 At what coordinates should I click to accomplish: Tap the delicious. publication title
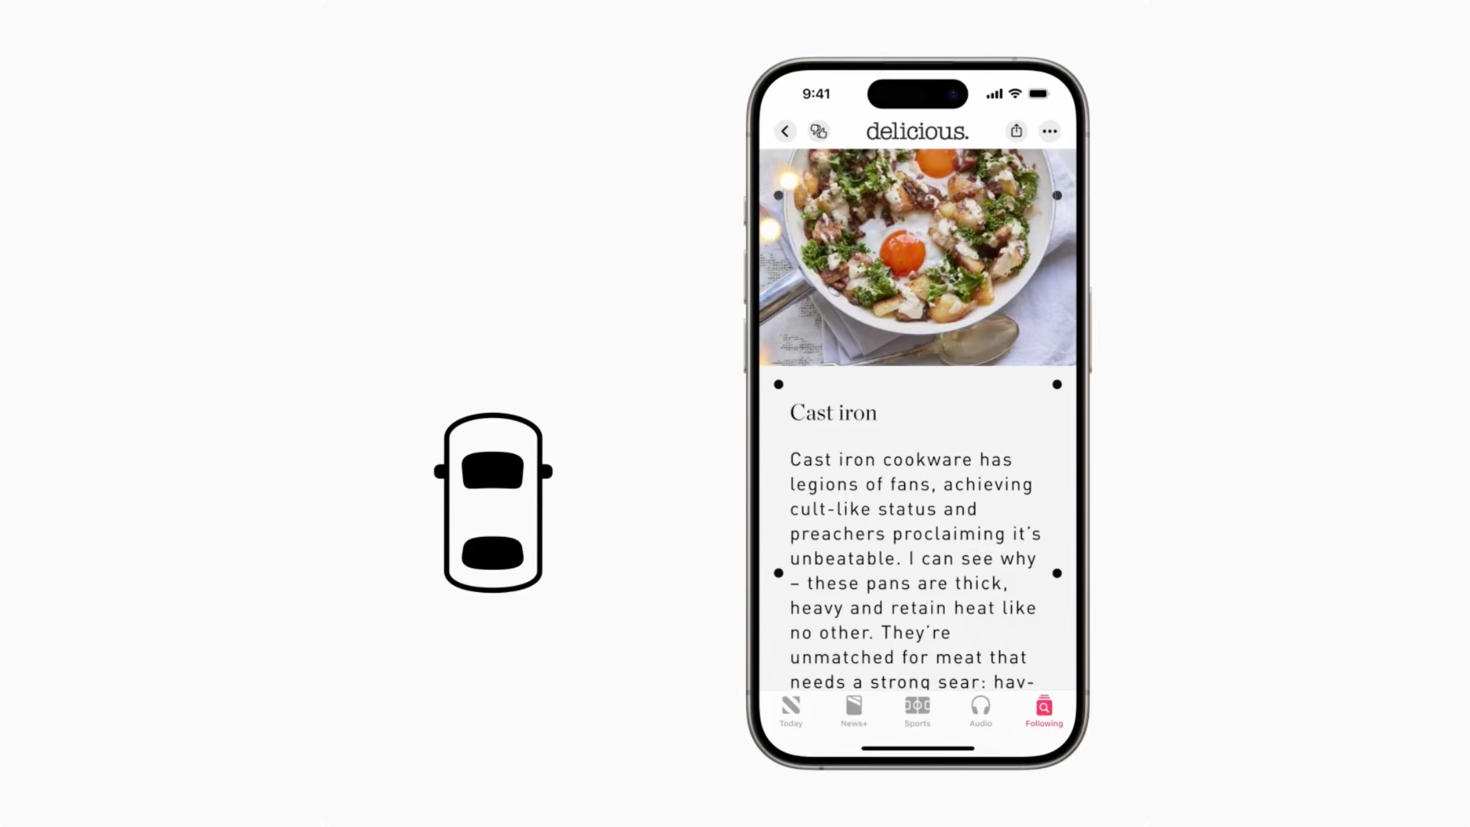916,131
